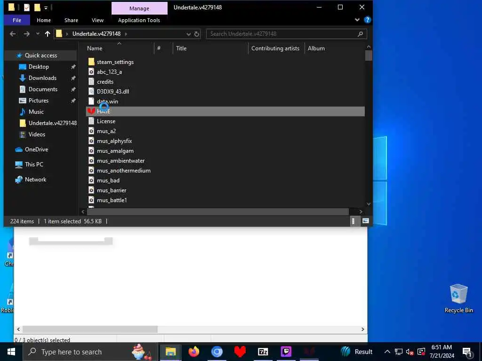
Task: Open the Recycle Bin desktop icon
Action: (x=458, y=298)
